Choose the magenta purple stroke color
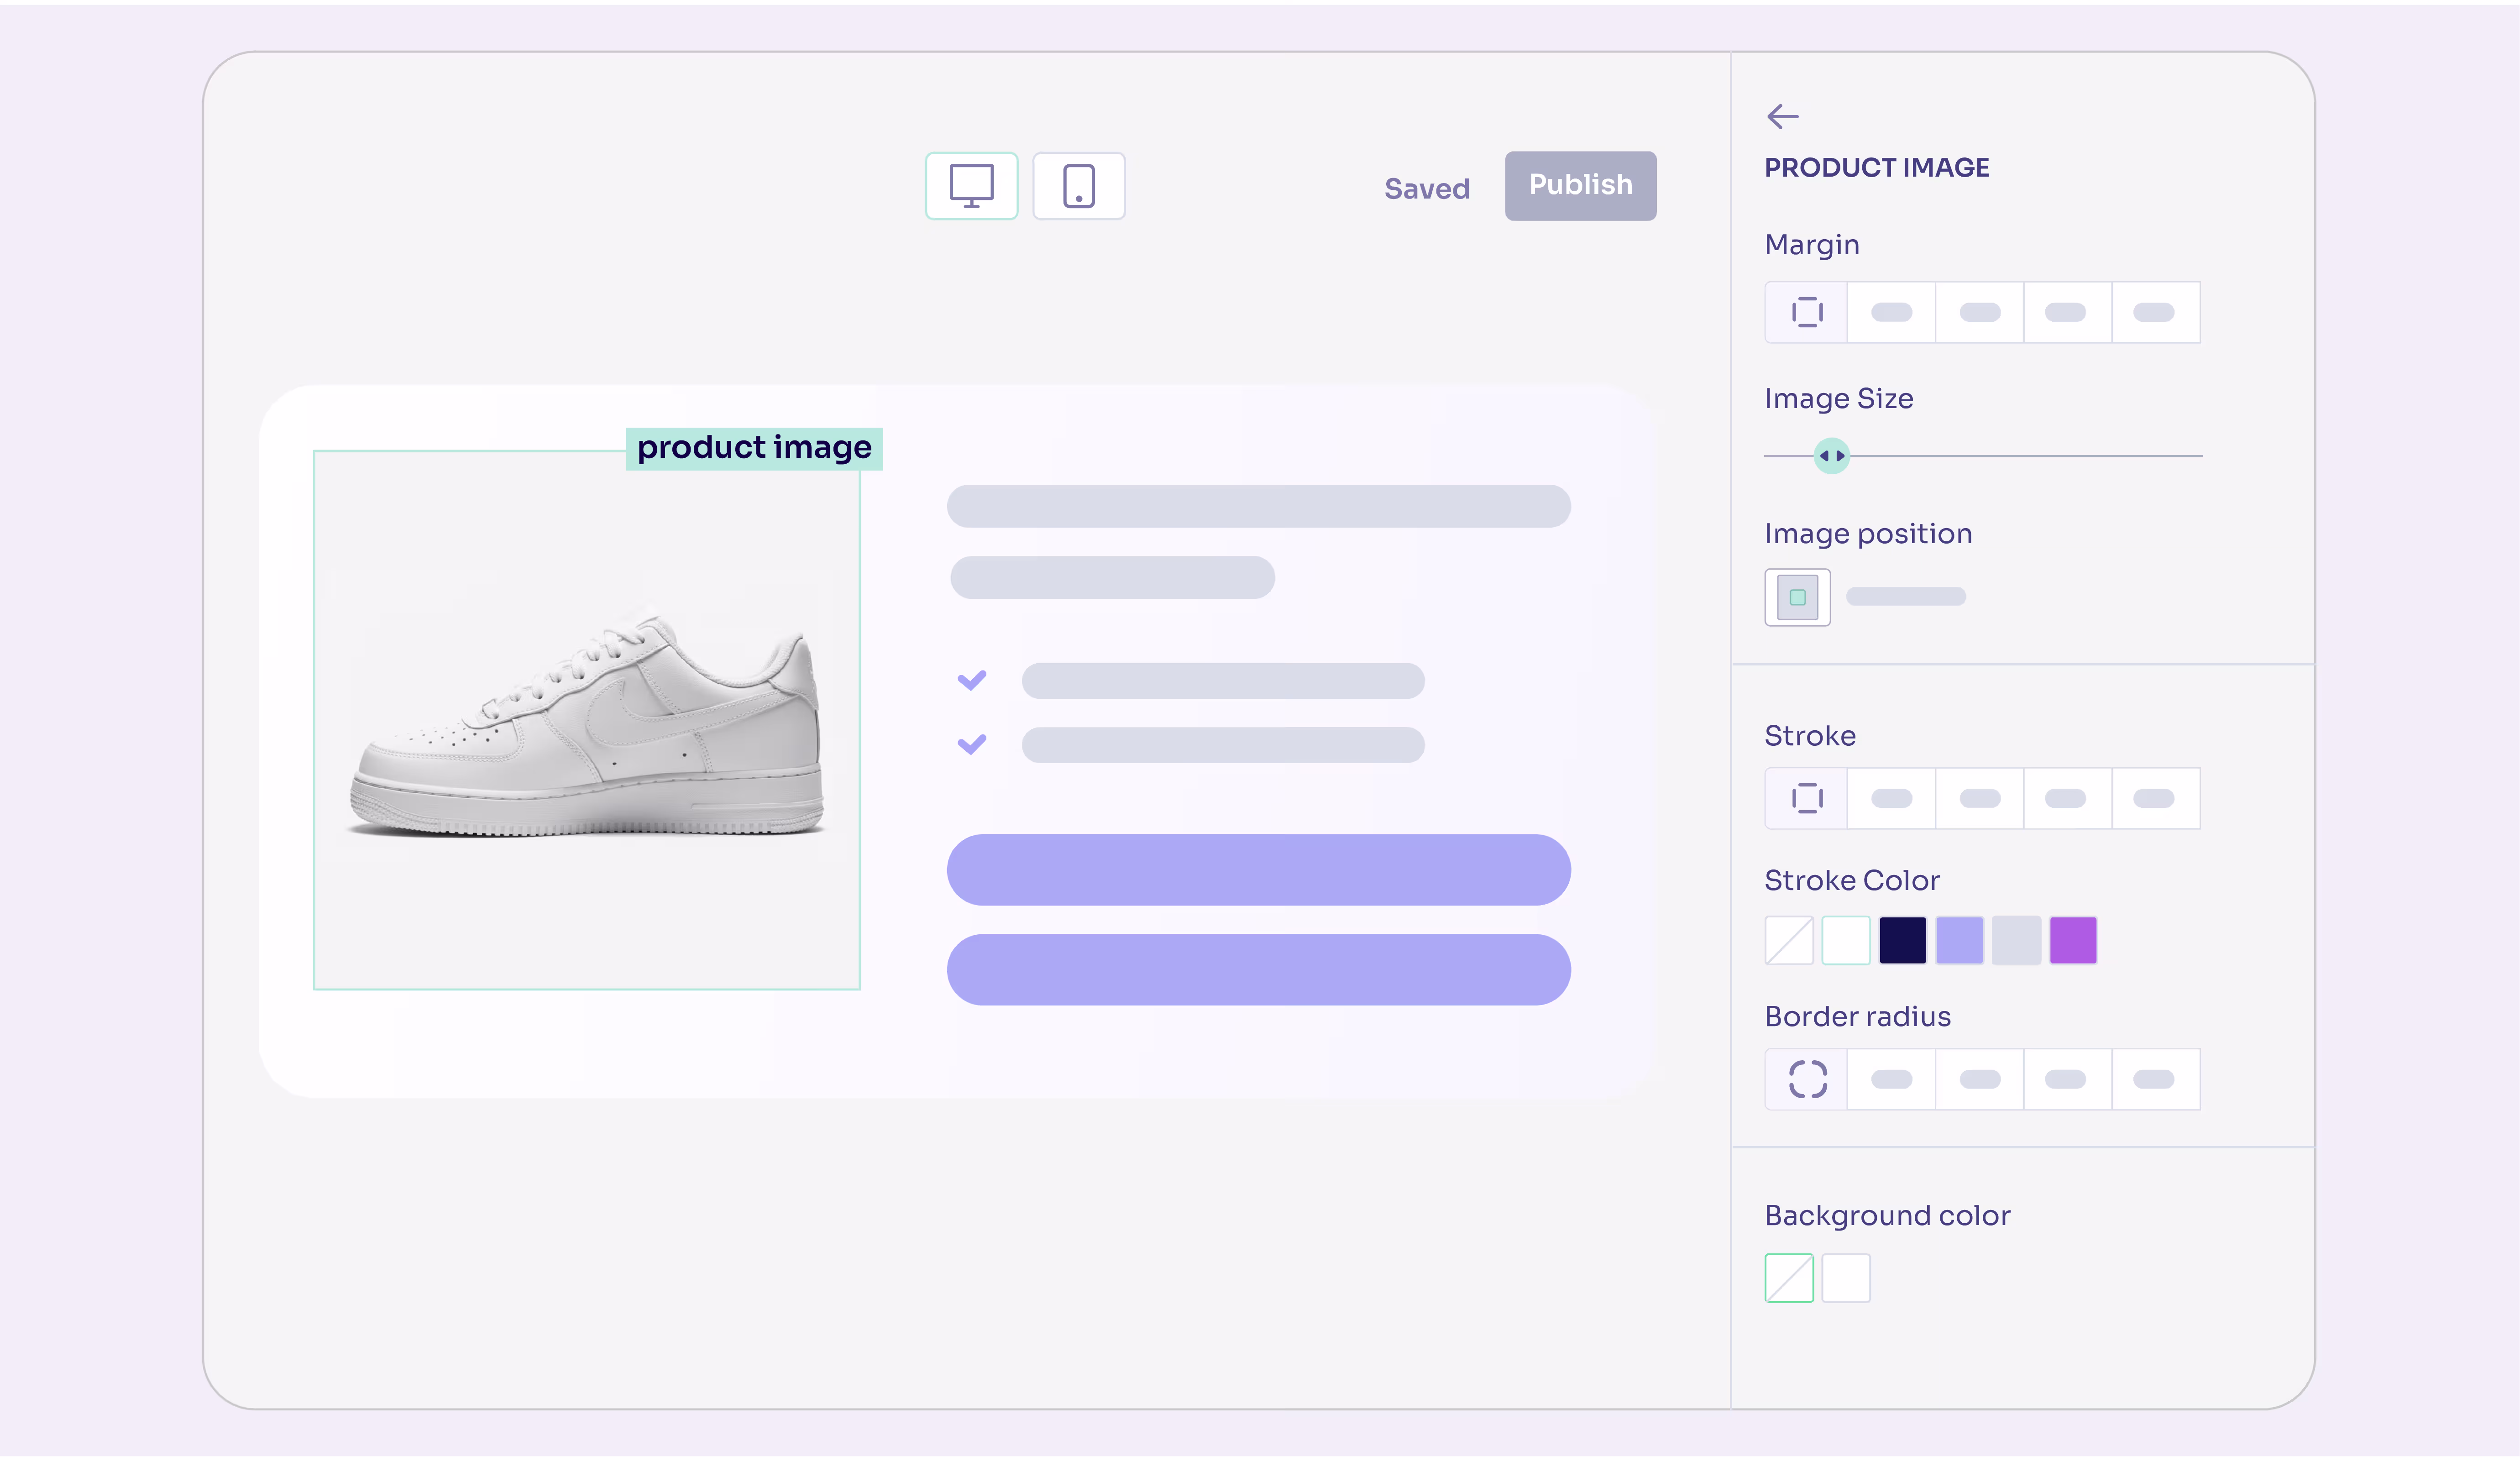This screenshot has width=2520, height=1461. [2072, 940]
